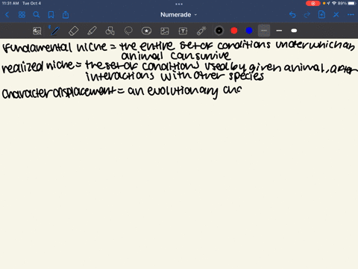Open the page thumbnails grid view
This screenshot has width=358, height=269.
coord(22,15)
